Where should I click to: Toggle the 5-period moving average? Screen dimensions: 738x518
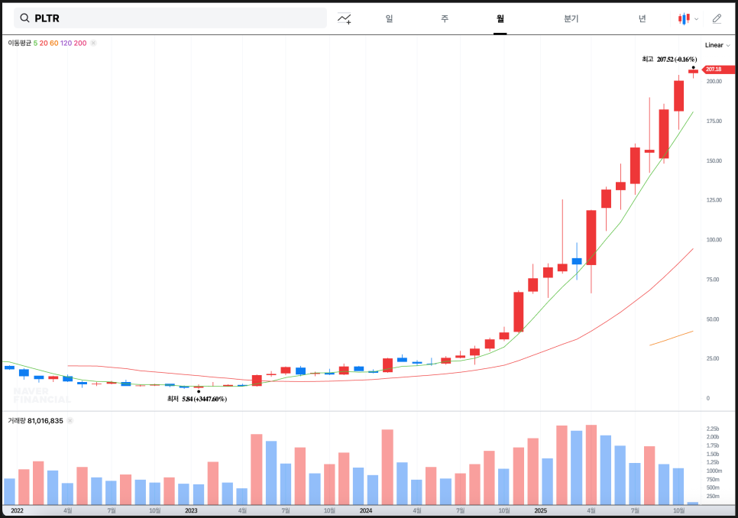[35, 43]
